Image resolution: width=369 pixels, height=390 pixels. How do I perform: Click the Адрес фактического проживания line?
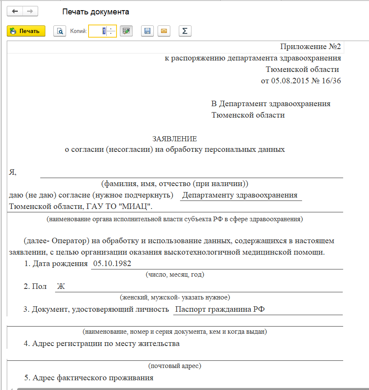pos(93,378)
